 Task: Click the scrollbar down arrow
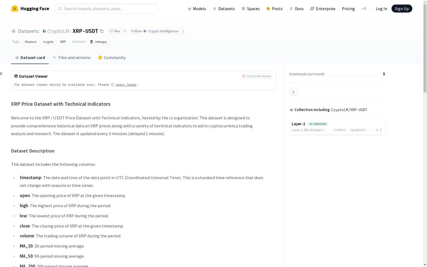click(x=425, y=265)
